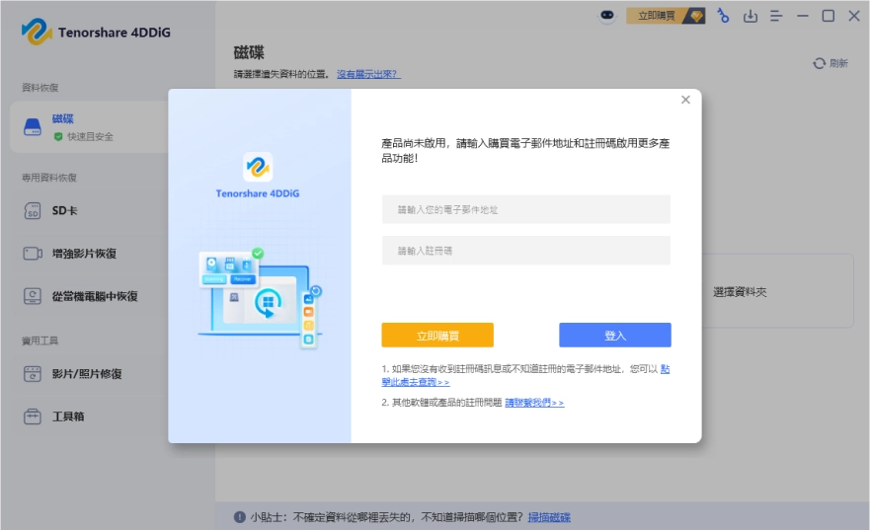Screen dimensions: 870x530
Task: Maximize the 4DDiG window
Action: point(828,16)
